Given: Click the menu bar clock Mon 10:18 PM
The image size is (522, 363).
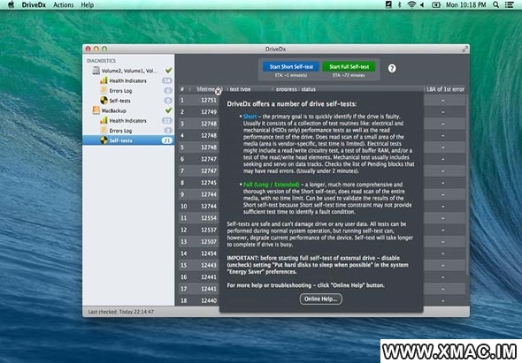Looking at the screenshot, I should pyautogui.click(x=465, y=5).
